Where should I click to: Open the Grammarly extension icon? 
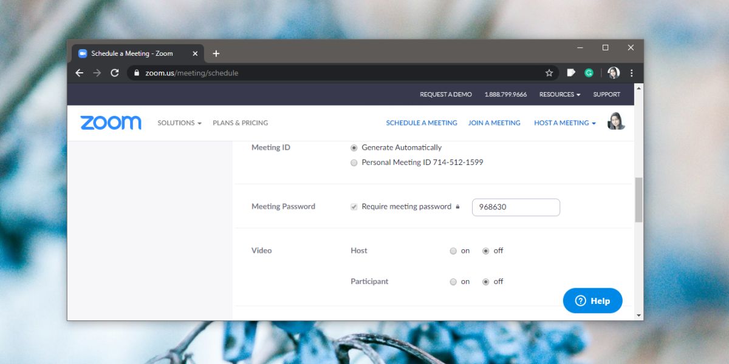click(589, 73)
